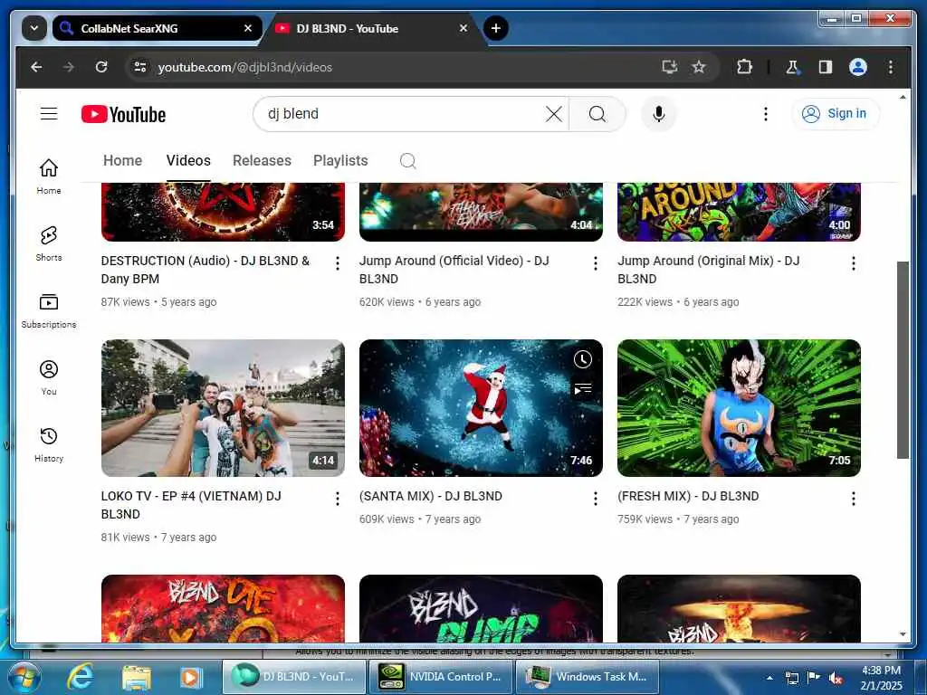
Task: Open the channel Releases tab
Action: click(x=262, y=160)
